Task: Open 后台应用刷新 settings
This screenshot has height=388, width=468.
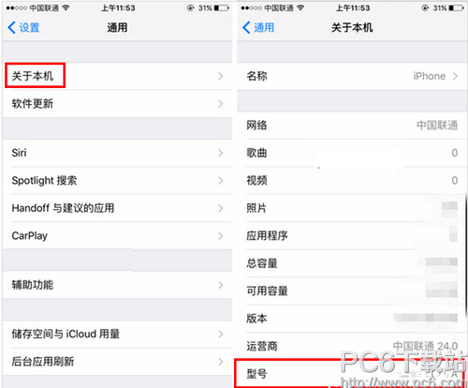Action: 117,362
